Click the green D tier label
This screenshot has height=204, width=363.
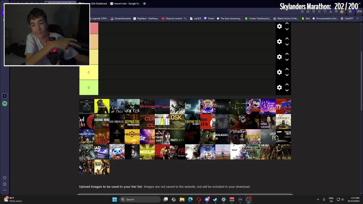[89, 88]
